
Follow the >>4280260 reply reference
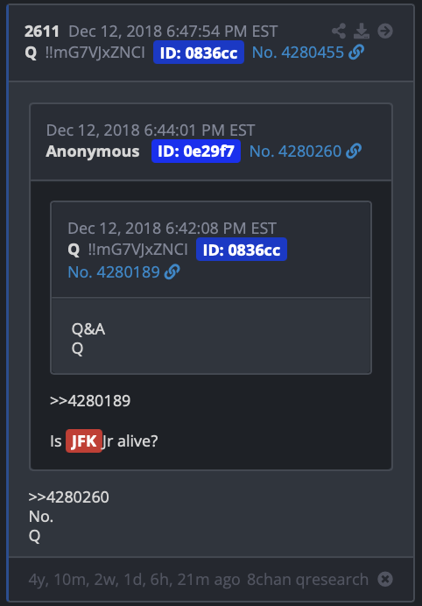click(69, 497)
